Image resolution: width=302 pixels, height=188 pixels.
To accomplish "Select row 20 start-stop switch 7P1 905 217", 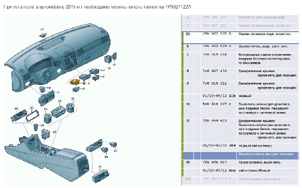I will 240,163.
